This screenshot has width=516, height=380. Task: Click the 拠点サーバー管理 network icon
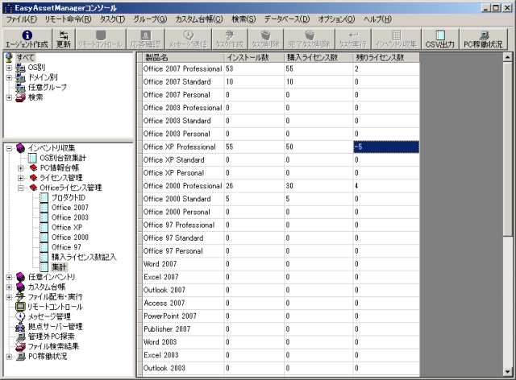pyautogui.click(x=20, y=327)
